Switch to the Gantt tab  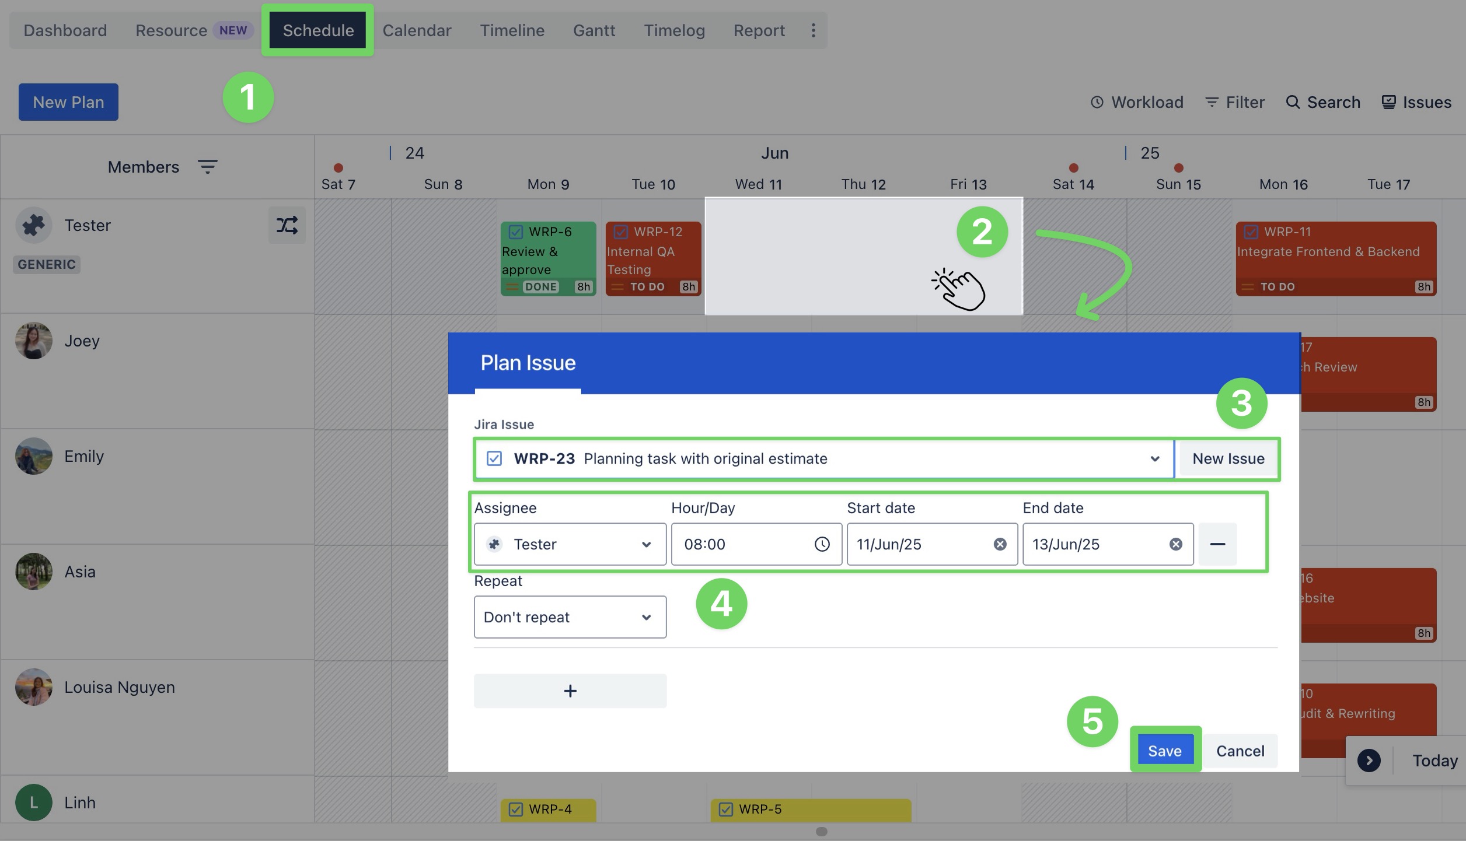(x=594, y=30)
